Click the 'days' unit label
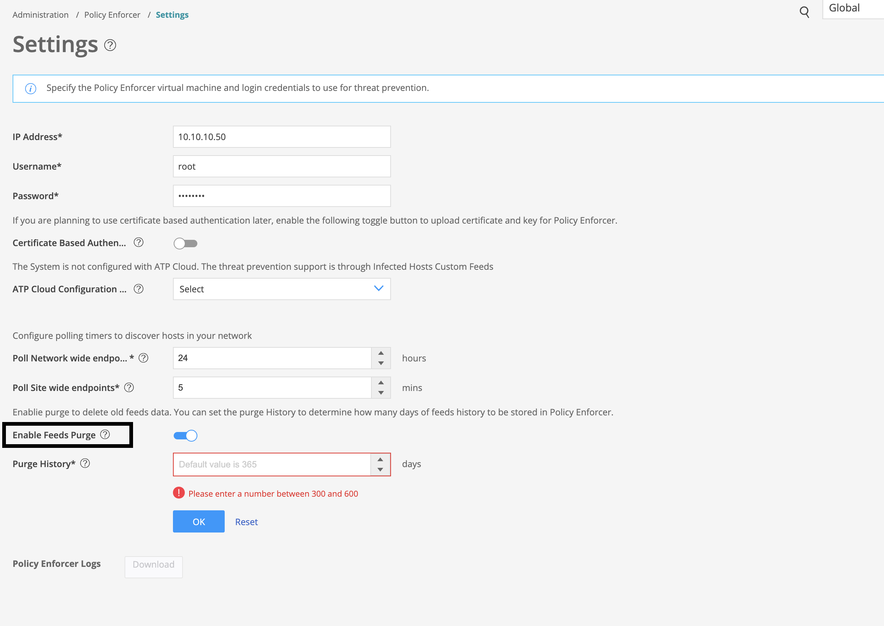 pyautogui.click(x=411, y=464)
